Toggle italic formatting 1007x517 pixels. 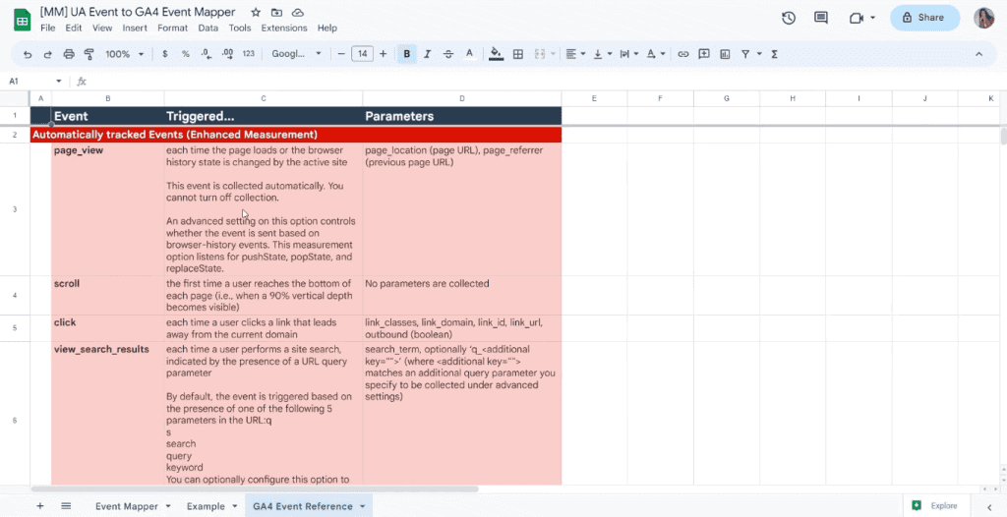[427, 54]
